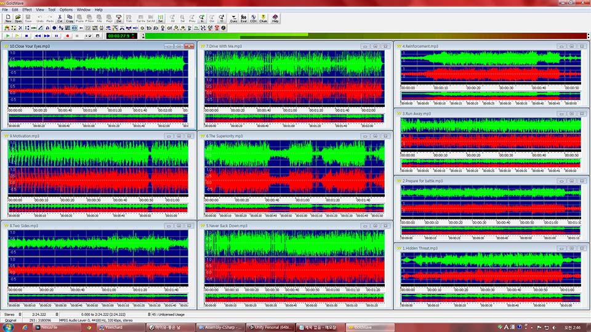Activate the 2.Prepare for battle.mp3 window title
591x332 pixels.
[x=422, y=181]
